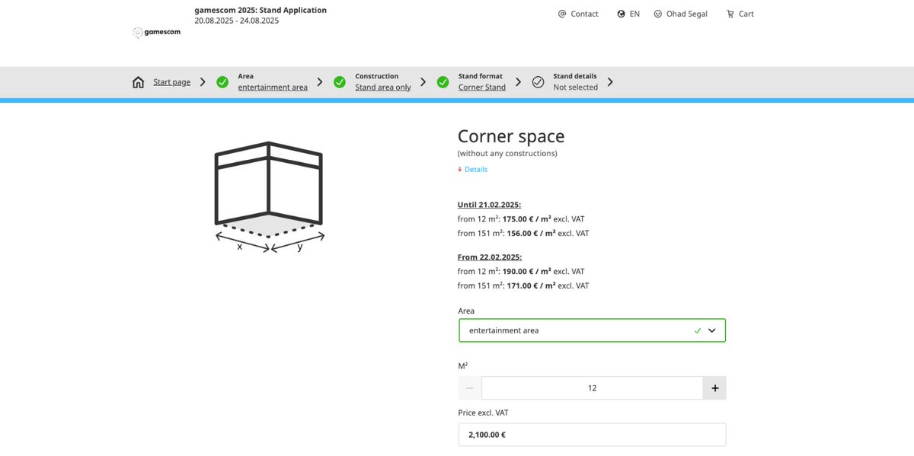The image size is (914, 456).
Task: Click the shopping cart icon
Action: [x=730, y=14]
